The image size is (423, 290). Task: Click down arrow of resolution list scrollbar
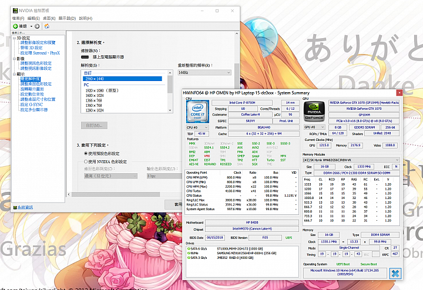tap(170, 110)
